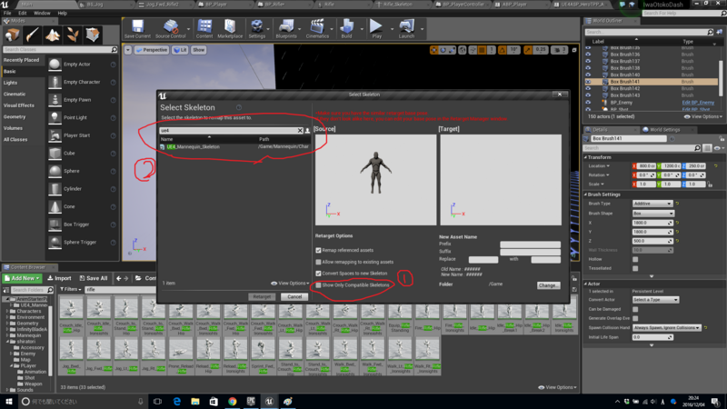The width and height of the screenshot is (727, 409).
Task: Open Microsoft Edge from the taskbar
Action: [x=176, y=401]
